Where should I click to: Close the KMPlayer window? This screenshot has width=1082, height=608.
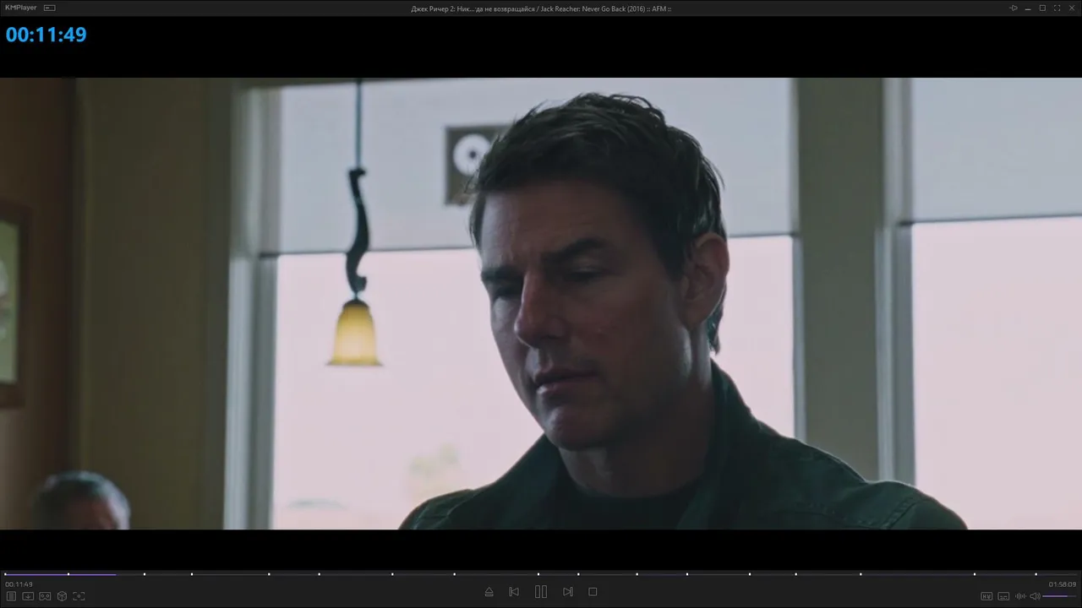point(1071,8)
